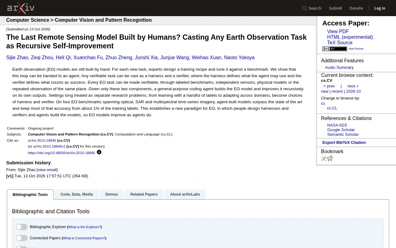The image size is (396, 248).
Task: Open the Code, Data, Media tab
Action: click(77, 194)
